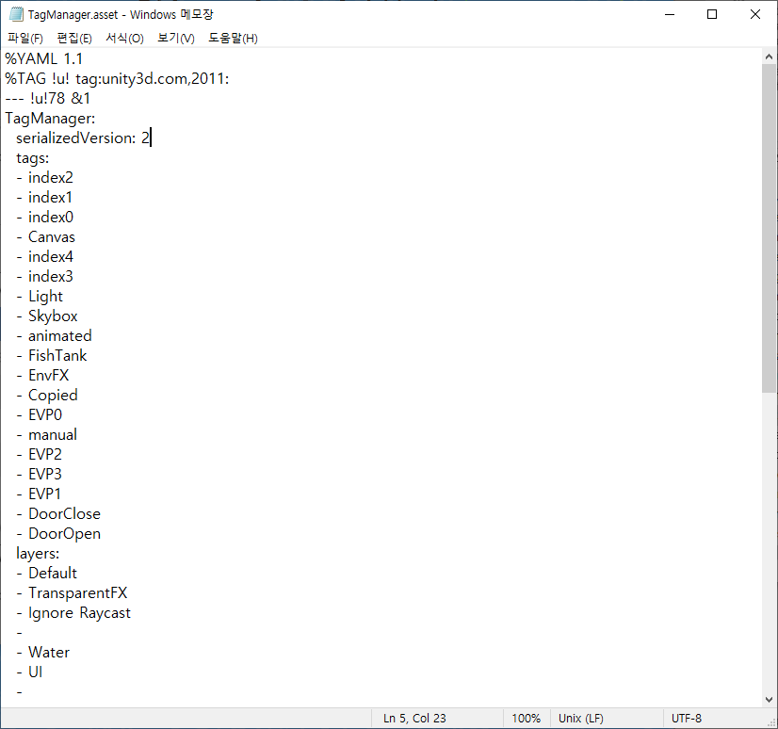
Task: Click the layers: line
Action: (x=38, y=553)
